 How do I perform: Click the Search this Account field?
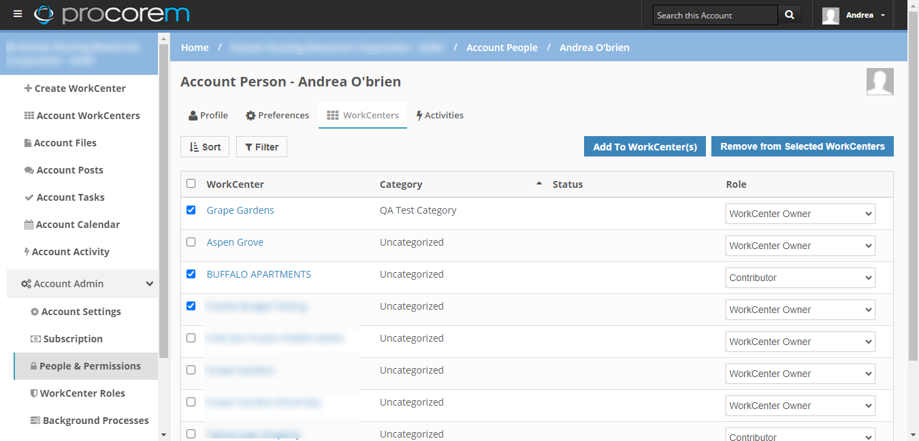coord(715,15)
